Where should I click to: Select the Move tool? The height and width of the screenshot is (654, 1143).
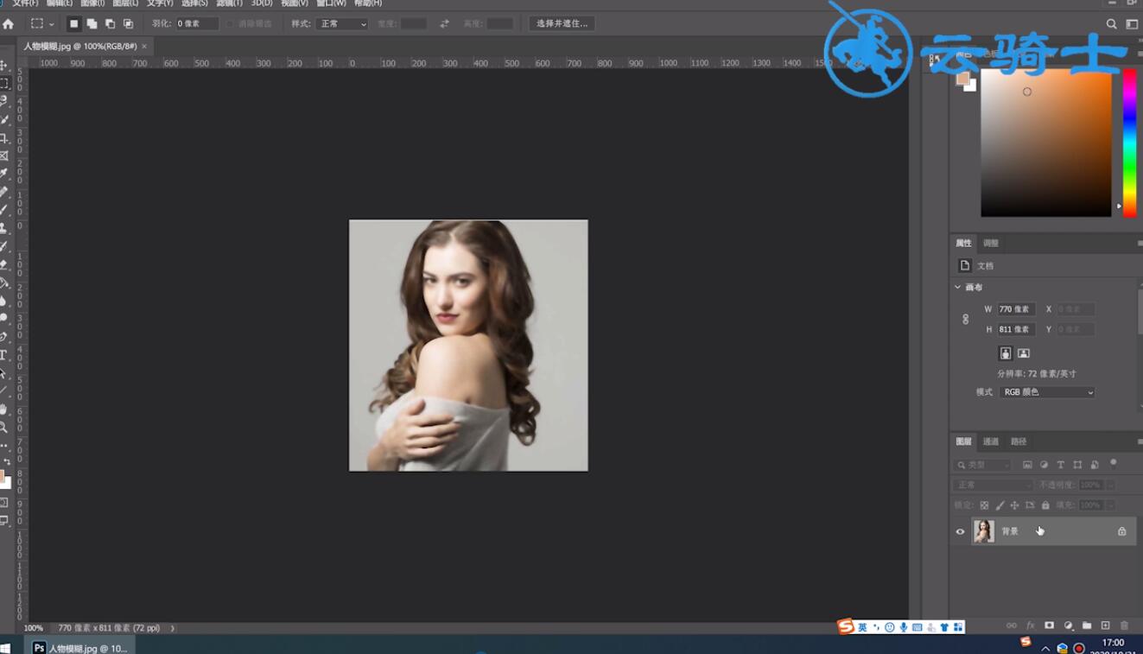[4, 65]
